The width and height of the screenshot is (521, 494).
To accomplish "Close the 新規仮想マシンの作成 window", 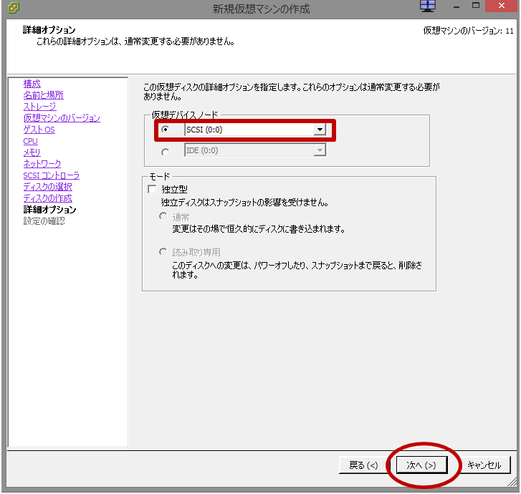I will (502, 6).
